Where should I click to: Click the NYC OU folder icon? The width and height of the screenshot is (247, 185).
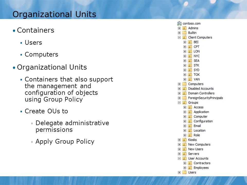(x=190, y=56)
